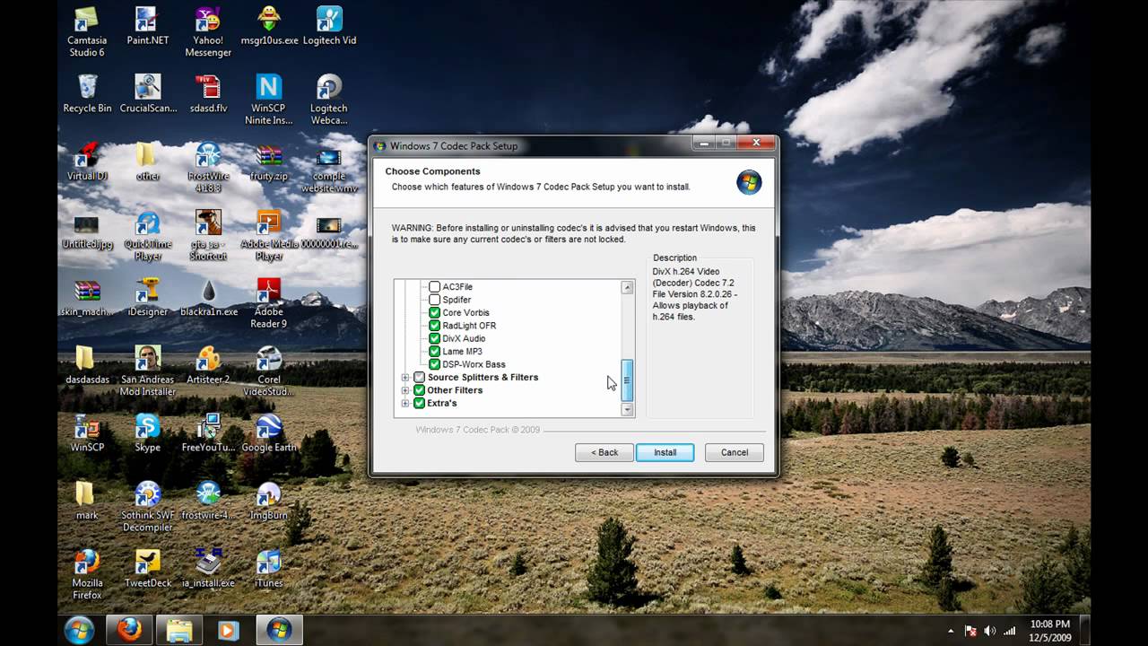1148x646 pixels.
Task: Open Windows Media Player from the taskbar
Action: (x=228, y=630)
